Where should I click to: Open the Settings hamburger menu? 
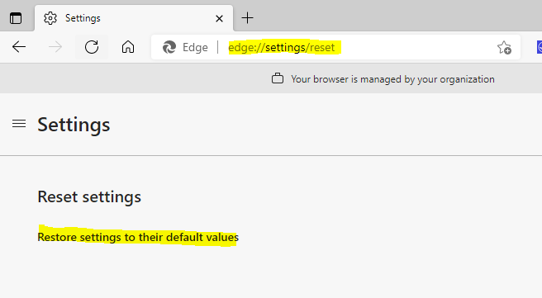[19, 123]
